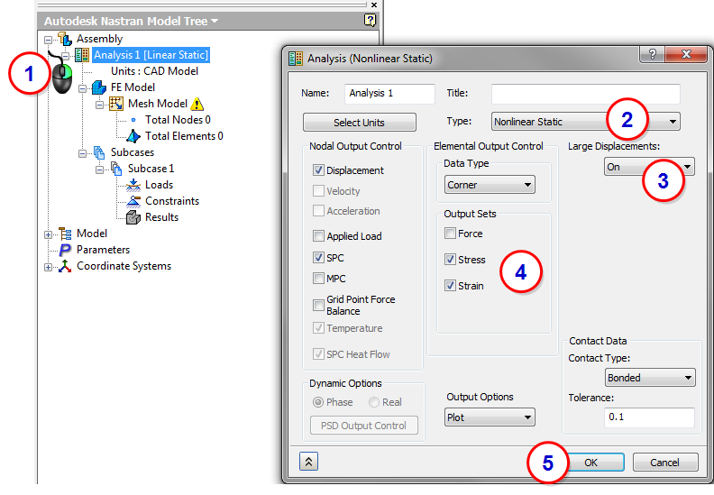Open the Large Displacements dropdown

pos(649,167)
